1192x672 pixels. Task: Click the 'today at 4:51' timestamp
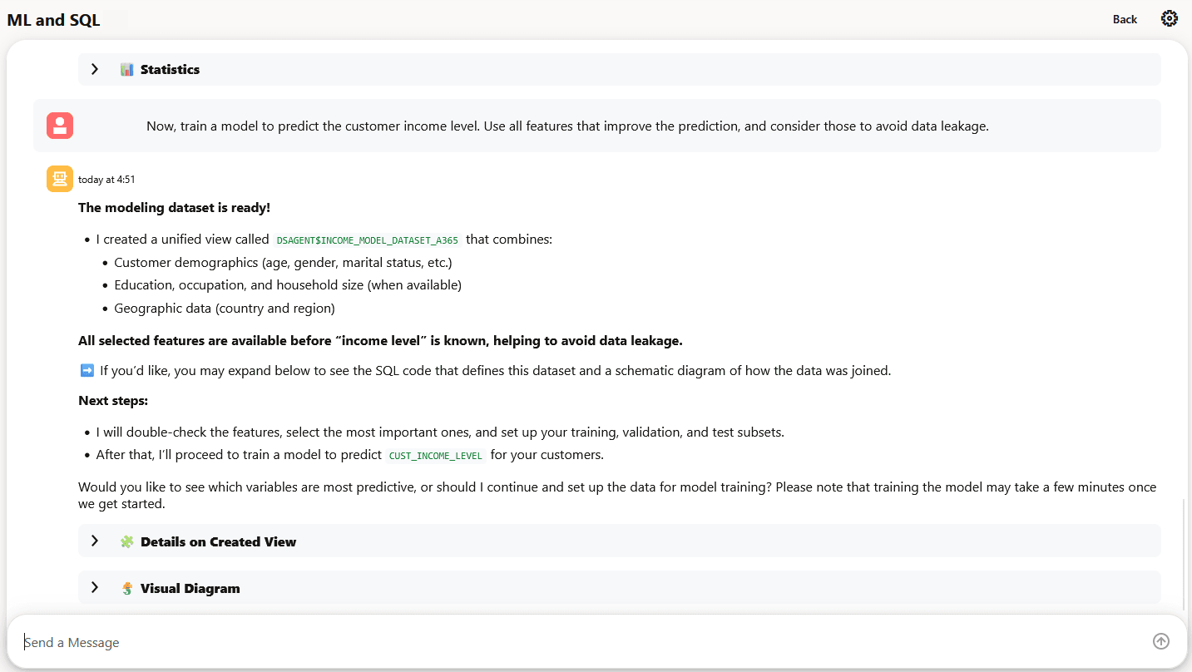pos(106,180)
